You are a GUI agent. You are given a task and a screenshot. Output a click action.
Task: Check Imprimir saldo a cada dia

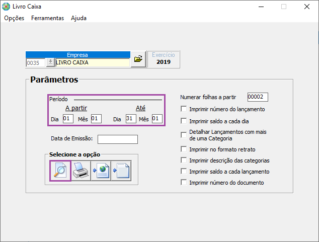tap(184, 121)
